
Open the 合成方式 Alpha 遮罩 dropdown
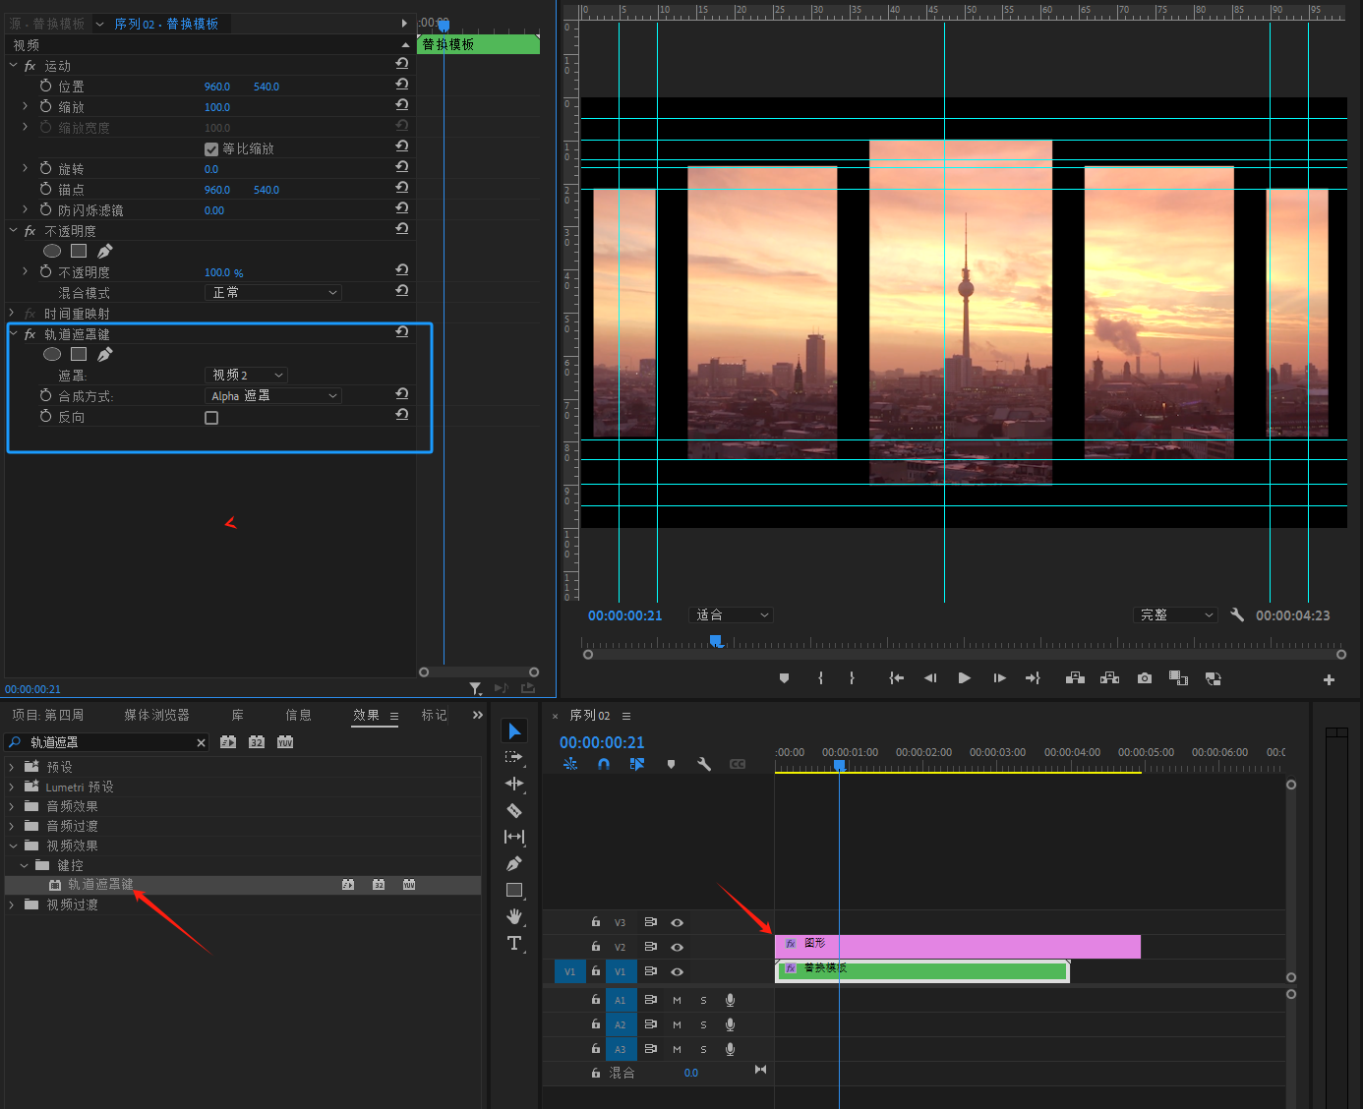tap(272, 395)
